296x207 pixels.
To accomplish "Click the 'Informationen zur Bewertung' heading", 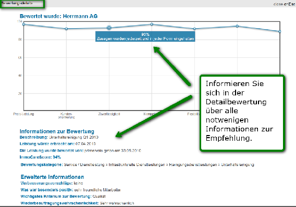I will click(x=57, y=131).
